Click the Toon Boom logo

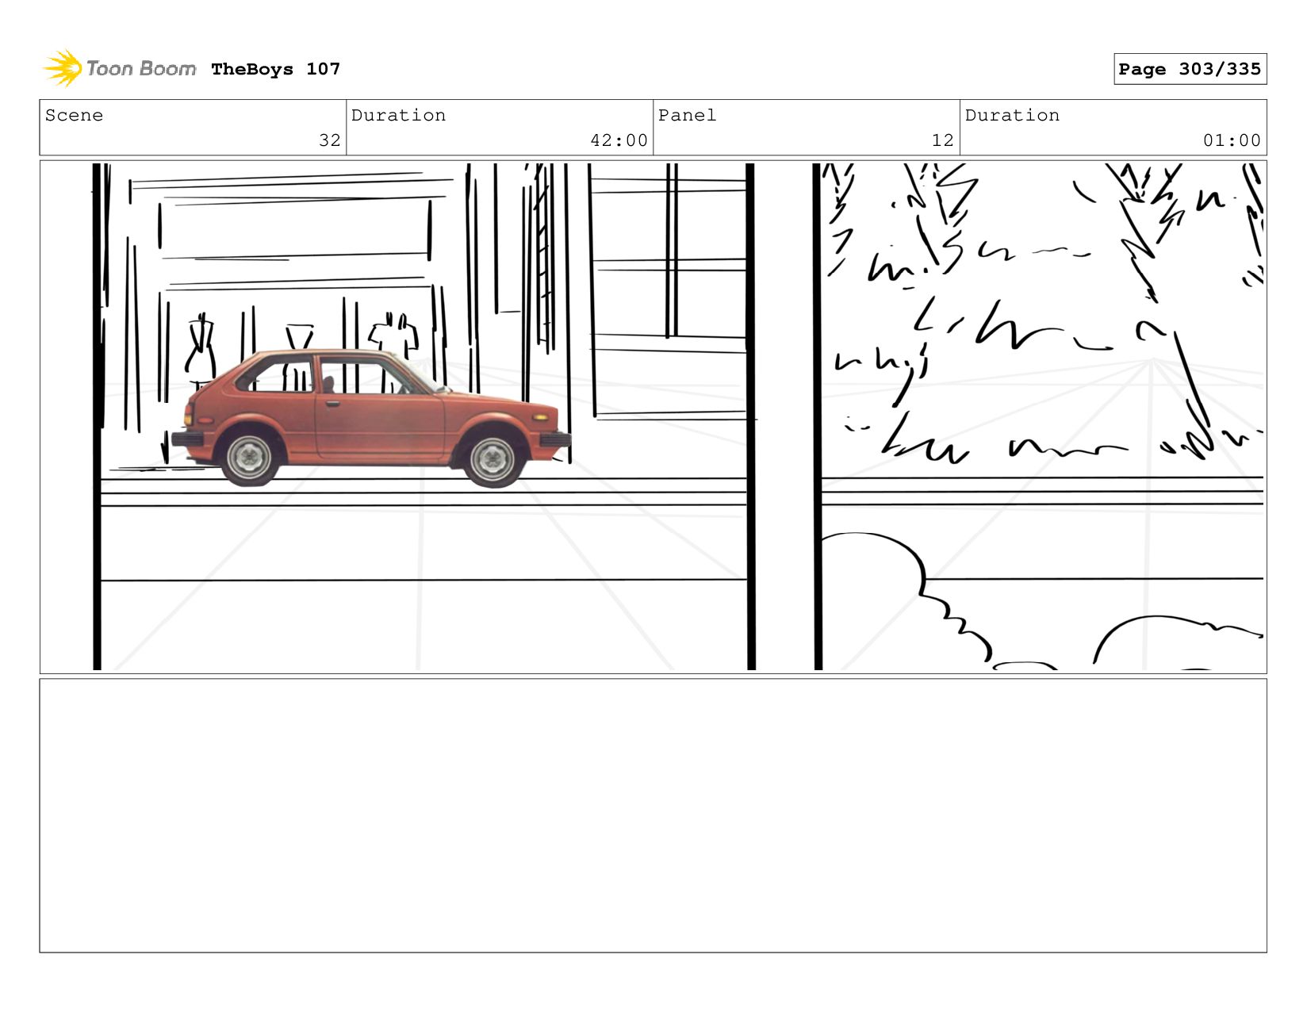(120, 68)
